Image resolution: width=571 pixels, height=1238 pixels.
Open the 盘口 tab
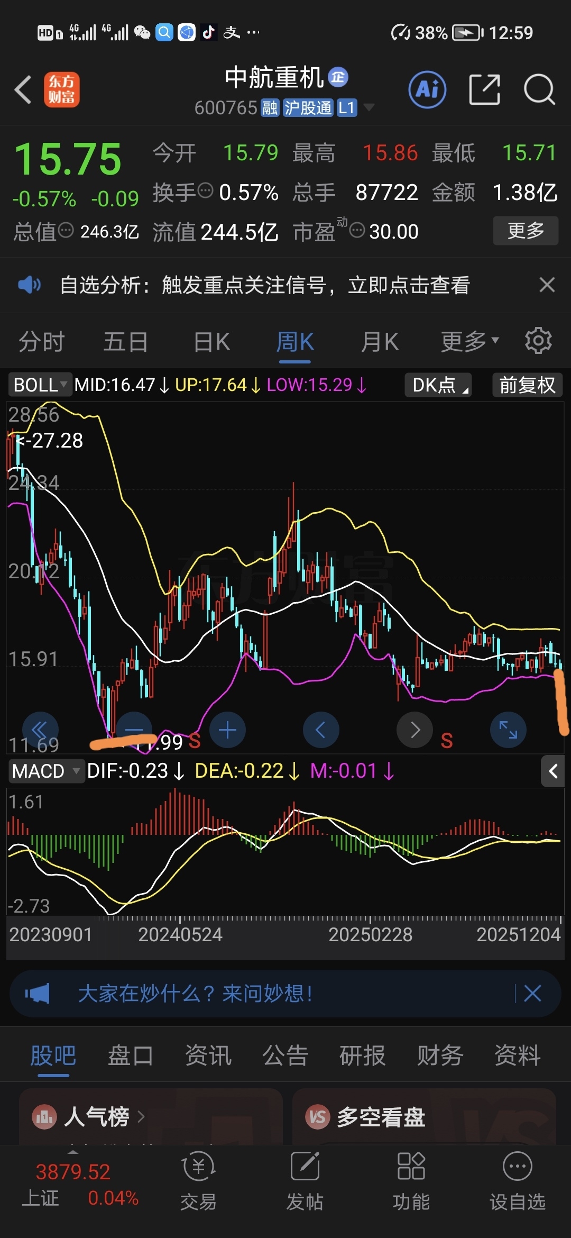[x=131, y=1055]
